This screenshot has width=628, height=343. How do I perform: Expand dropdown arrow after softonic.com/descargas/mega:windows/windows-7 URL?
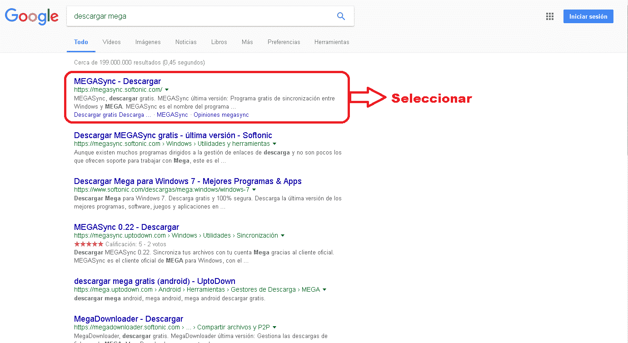tap(254, 190)
